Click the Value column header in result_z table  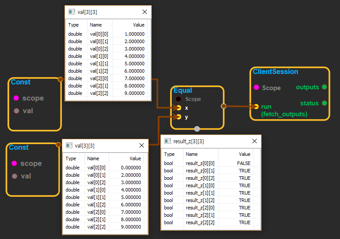pos(245,154)
